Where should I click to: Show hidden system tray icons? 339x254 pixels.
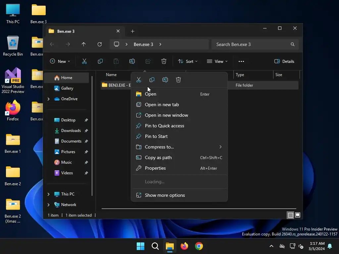coord(271,246)
